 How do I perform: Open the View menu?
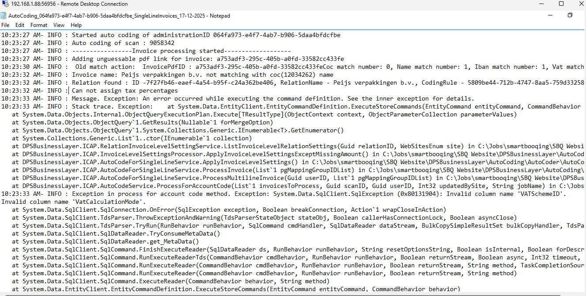click(x=59, y=25)
